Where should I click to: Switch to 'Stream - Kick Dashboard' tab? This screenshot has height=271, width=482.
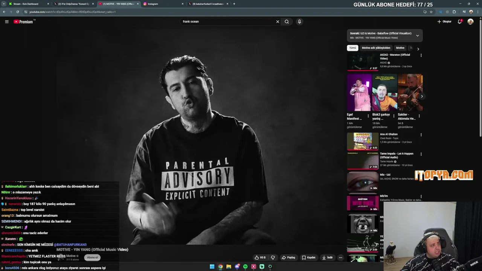pyautogui.click(x=29, y=4)
